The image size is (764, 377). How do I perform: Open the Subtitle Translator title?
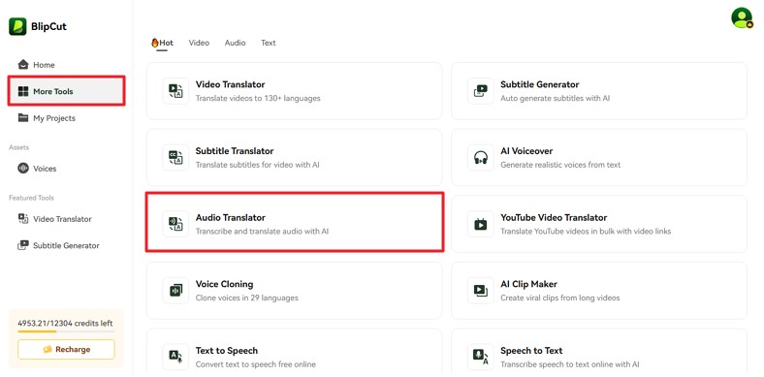click(235, 151)
